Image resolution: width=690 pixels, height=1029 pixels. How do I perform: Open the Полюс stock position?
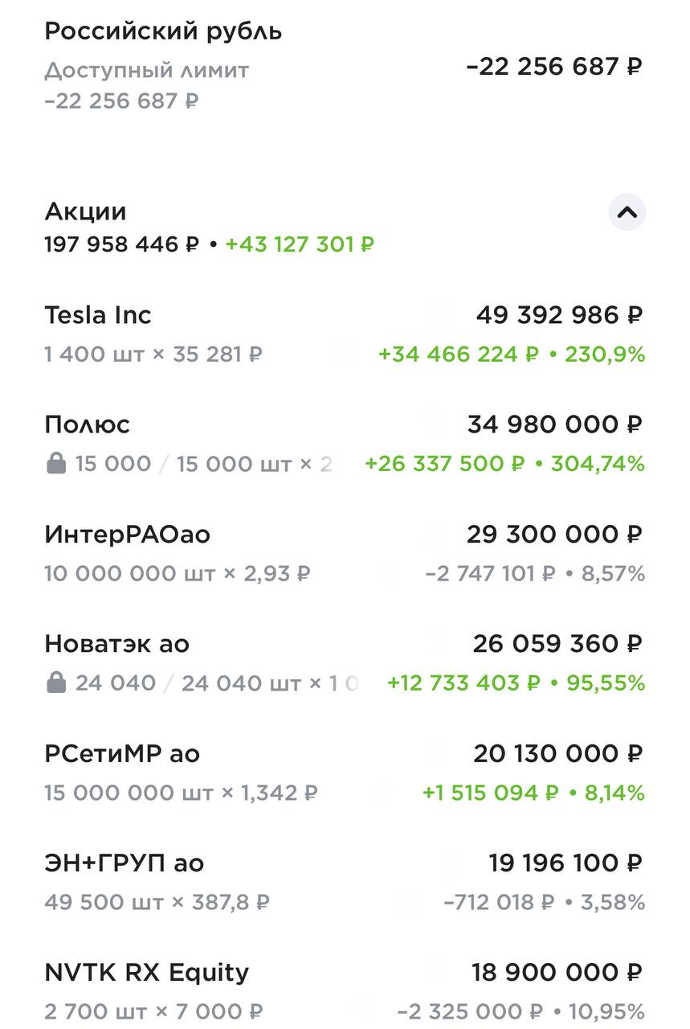point(87,424)
